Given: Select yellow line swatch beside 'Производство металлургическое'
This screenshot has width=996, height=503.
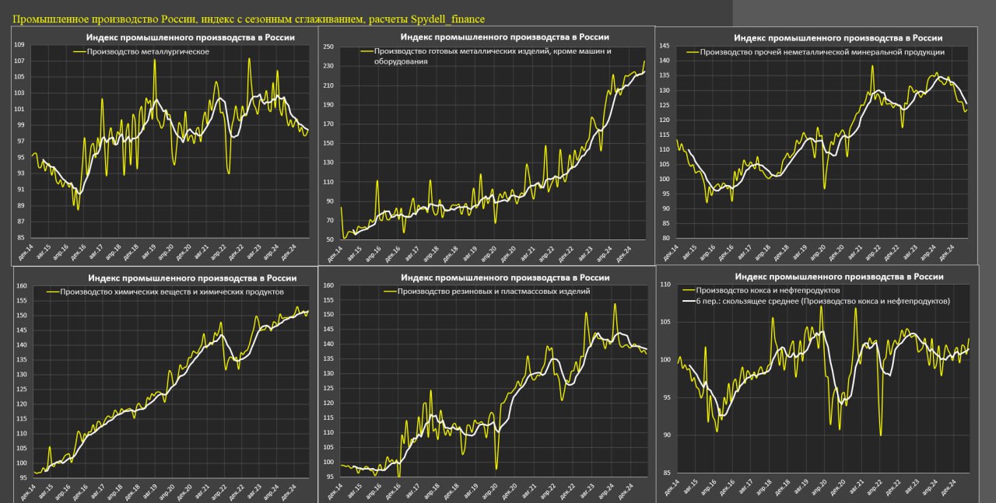Looking at the screenshot, I should pos(80,52).
